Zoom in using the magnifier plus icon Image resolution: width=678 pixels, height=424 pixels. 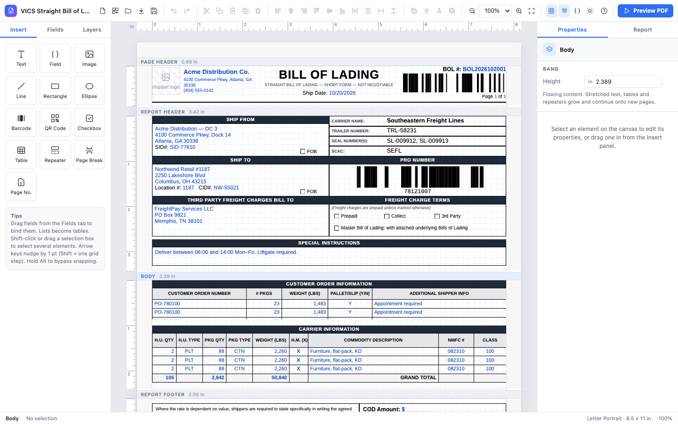tap(519, 11)
